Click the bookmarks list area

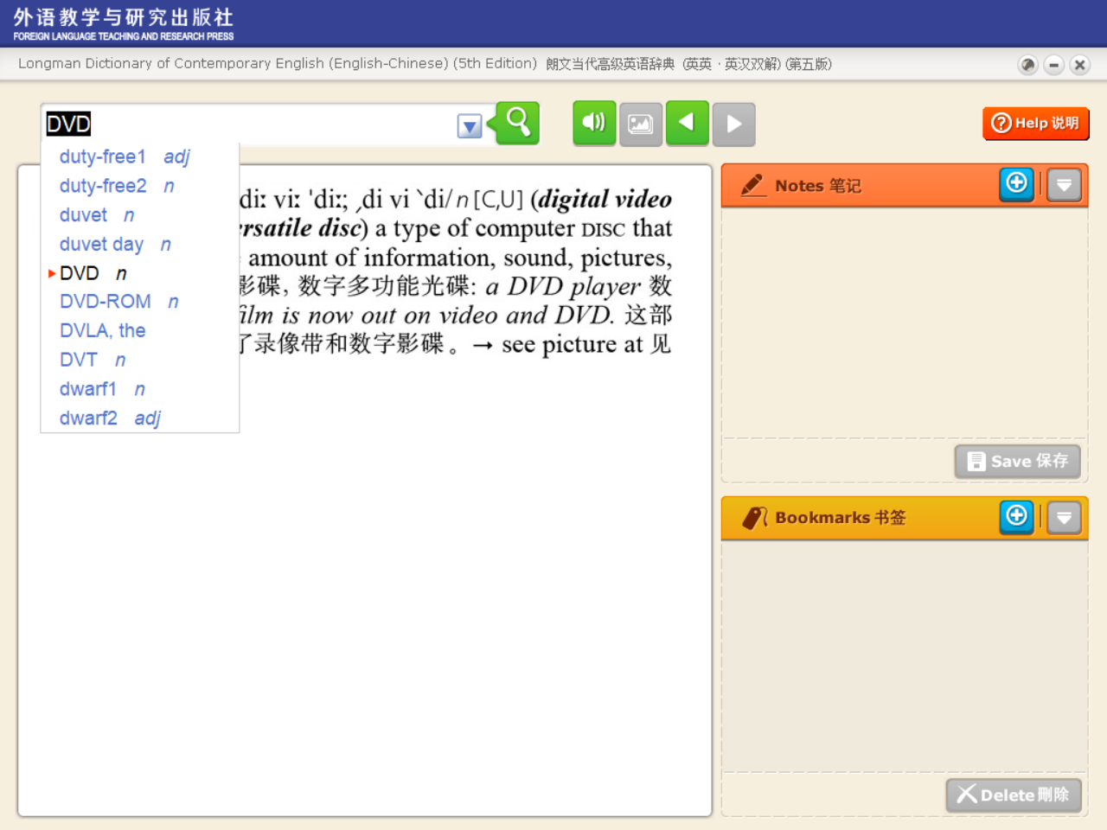point(905,656)
